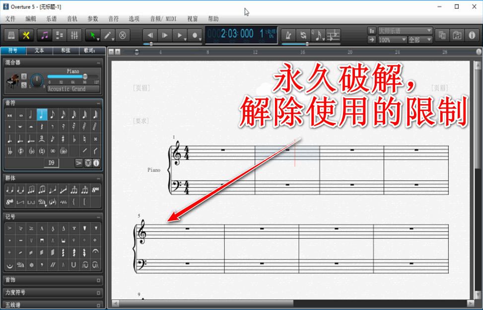Image resolution: width=483 pixels, height=310 pixels.
Task: Expand the 首饰 panel
Action: point(99,280)
